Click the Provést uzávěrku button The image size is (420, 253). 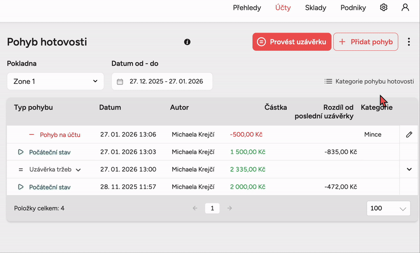point(291,42)
